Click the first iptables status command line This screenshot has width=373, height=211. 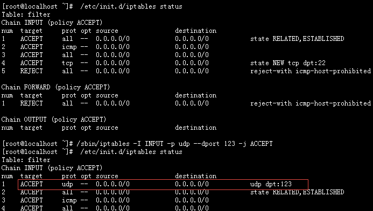92,6
